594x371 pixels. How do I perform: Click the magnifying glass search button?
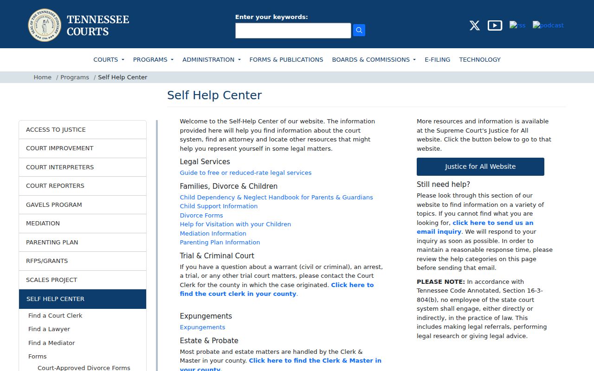(x=359, y=30)
